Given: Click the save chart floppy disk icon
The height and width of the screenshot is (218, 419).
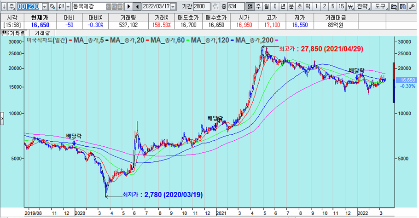Looking at the screenshot, I should [x=402, y=7].
